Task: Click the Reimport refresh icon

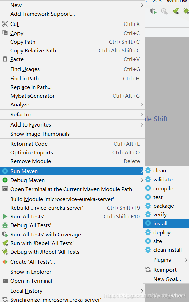Action: point(148,270)
